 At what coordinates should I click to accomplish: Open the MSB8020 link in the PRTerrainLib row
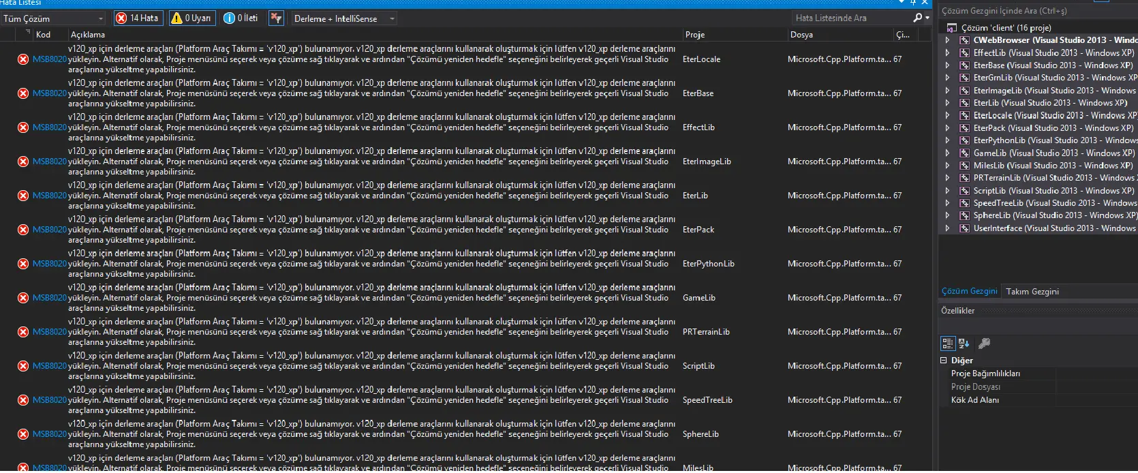tap(50, 332)
